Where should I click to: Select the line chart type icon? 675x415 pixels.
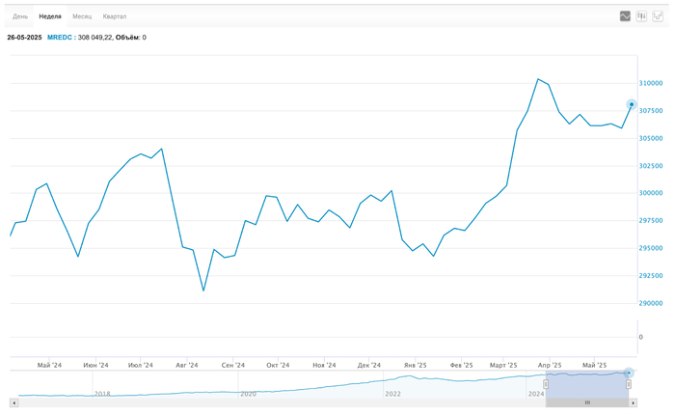click(x=625, y=16)
